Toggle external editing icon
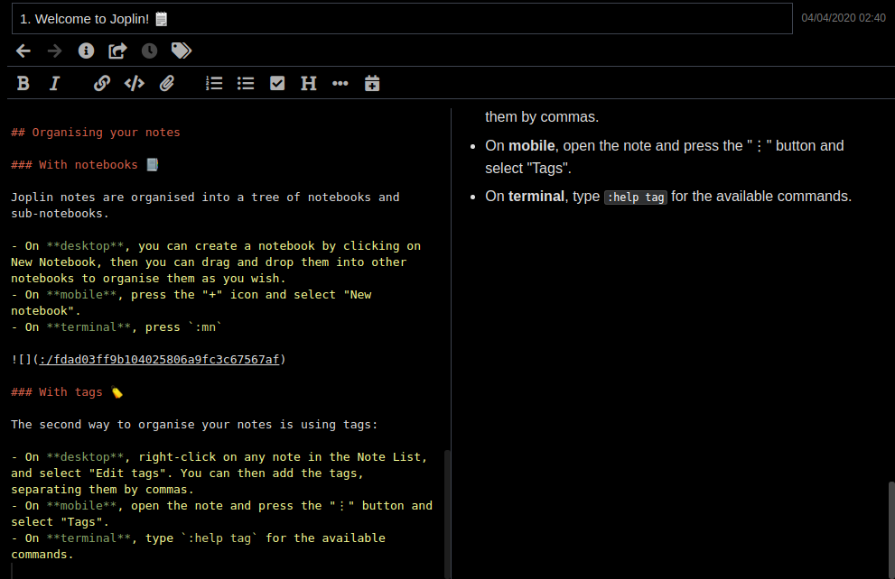 click(117, 51)
